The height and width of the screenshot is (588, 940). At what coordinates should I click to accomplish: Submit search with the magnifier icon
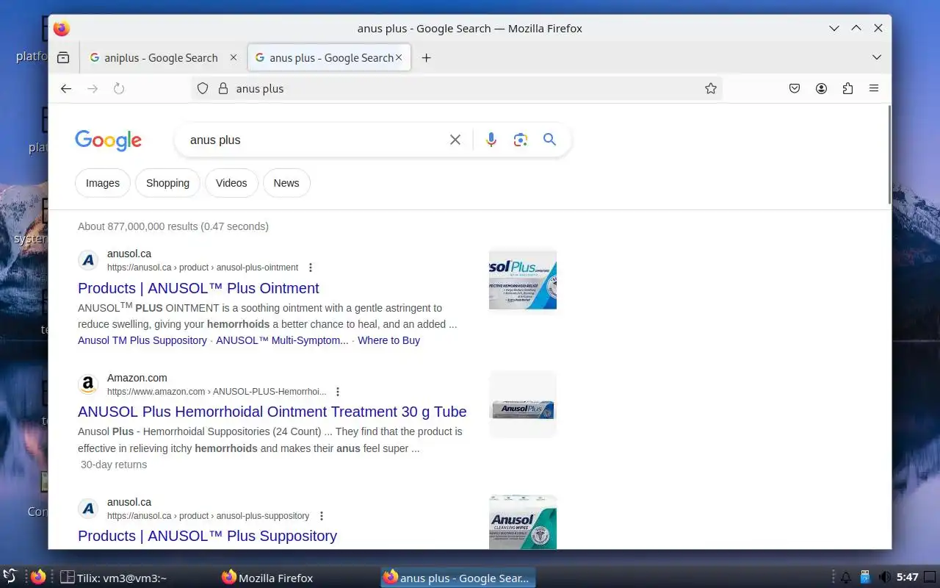[549, 140]
